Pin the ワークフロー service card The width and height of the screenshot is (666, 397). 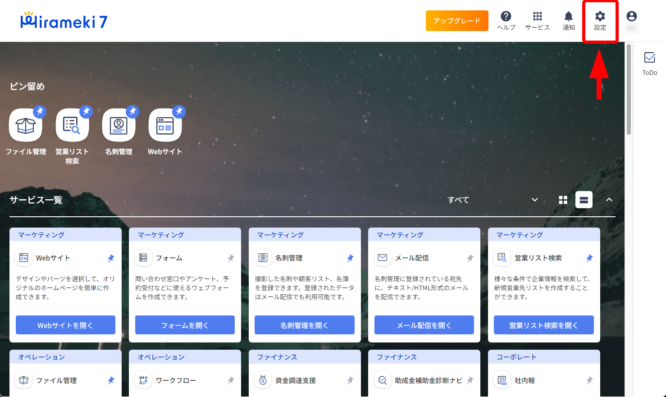pos(231,380)
